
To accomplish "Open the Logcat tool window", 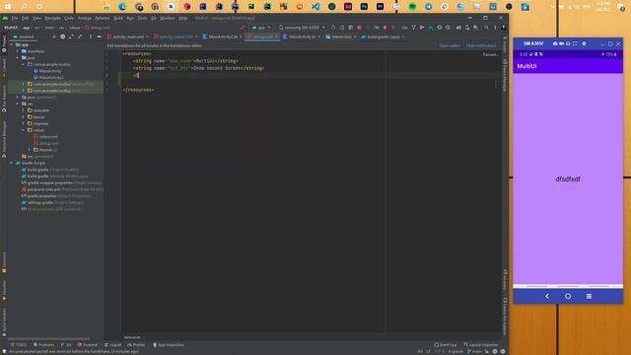I will (x=113, y=345).
